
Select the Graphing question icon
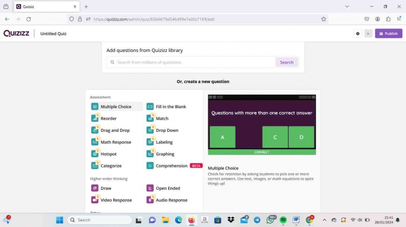click(x=150, y=154)
